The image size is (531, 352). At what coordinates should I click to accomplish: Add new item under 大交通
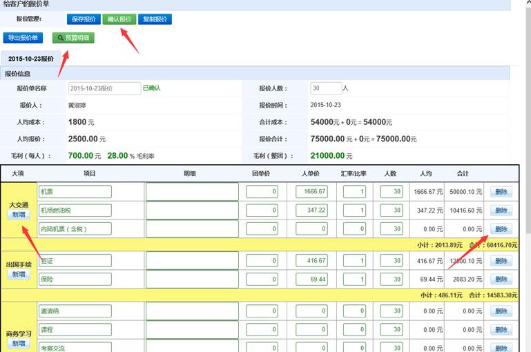coord(19,215)
